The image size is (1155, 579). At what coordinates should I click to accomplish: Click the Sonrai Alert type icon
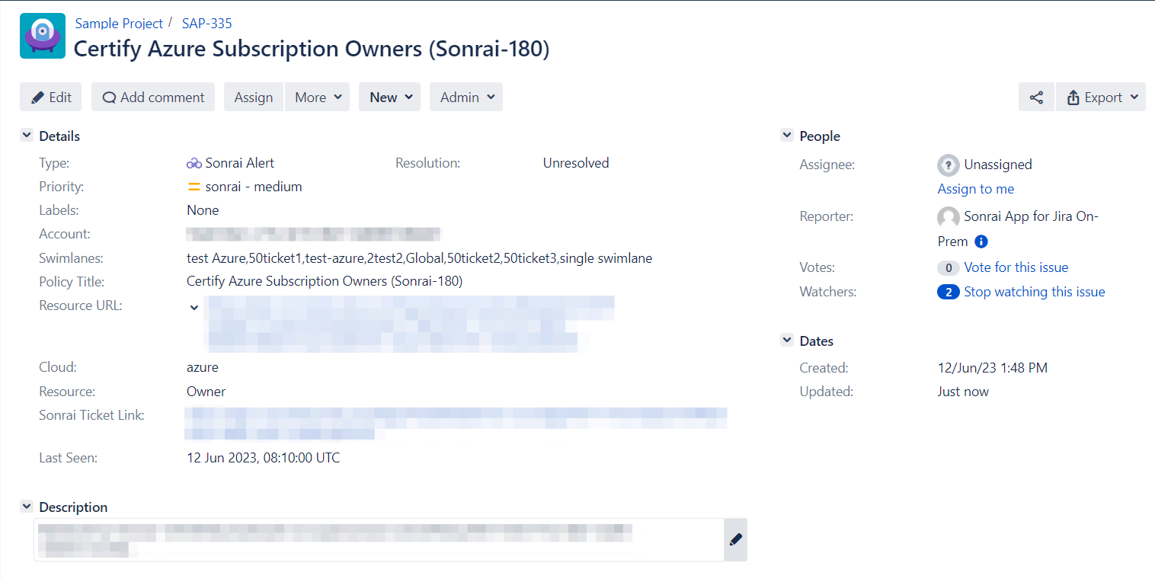coord(194,163)
